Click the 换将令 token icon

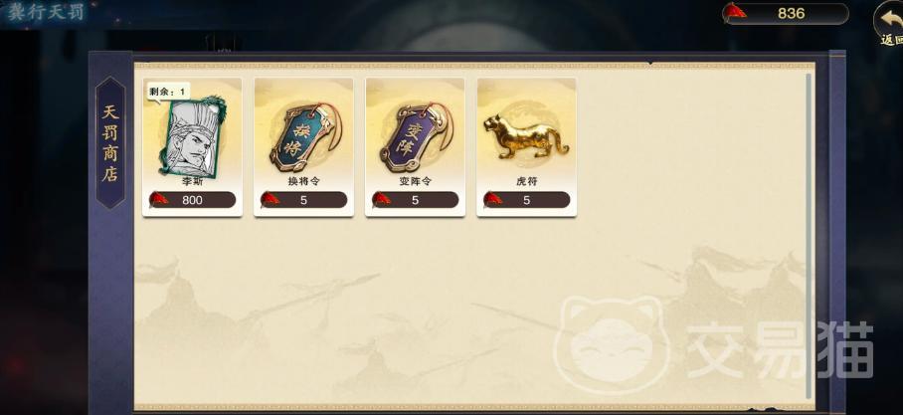click(304, 136)
